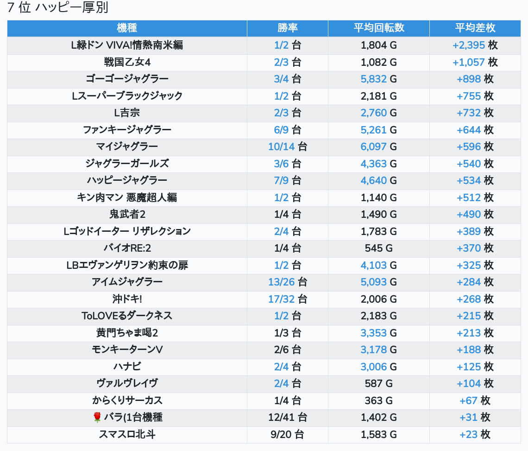
Task: Select the ハナビ machine name
Action: tap(127, 367)
